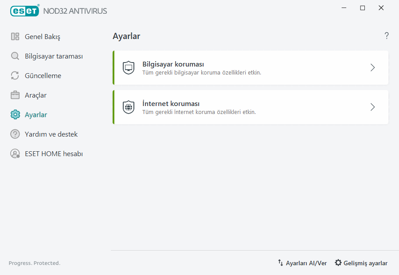Screen dimensions: 399x275
Task: Expand Bilgisayar koruması settings via its chevron
Action: pos(372,67)
